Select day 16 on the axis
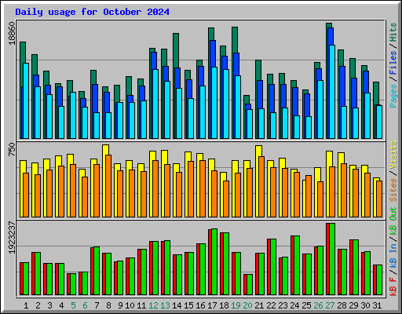This screenshot has width=402, height=314. 200,305
